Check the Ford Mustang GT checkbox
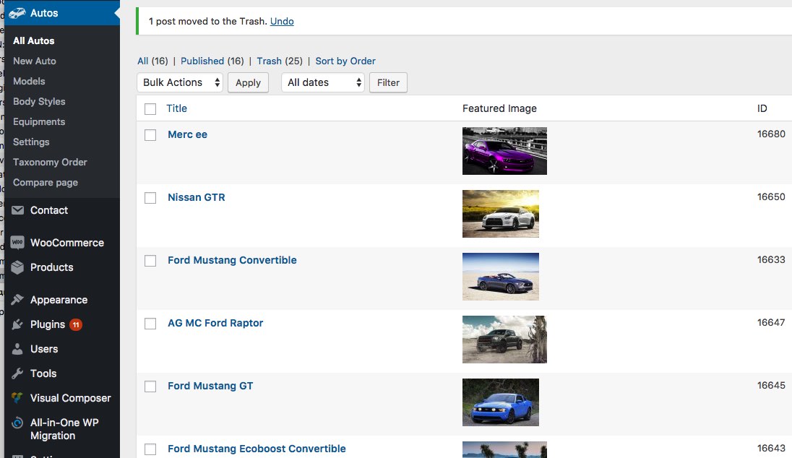 [x=150, y=386]
